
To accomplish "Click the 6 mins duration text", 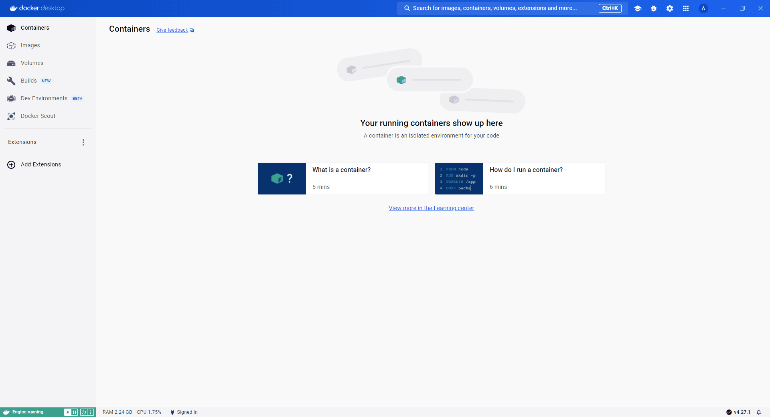I will (498, 187).
